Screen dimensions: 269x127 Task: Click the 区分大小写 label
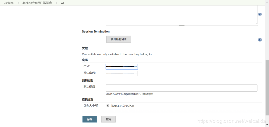(90, 106)
